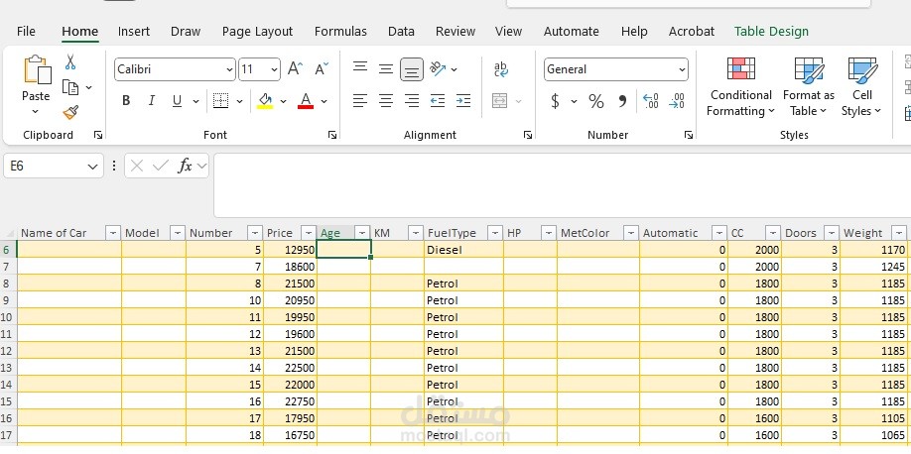This screenshot has height=454, width=911.
Task: Click the Cut scissors icon
Action: point(70,62)
